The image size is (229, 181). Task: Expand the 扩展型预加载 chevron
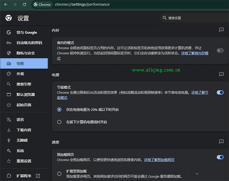pos(197,174)
